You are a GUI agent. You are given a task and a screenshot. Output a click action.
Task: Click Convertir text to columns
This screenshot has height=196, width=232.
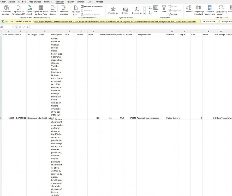189,9
